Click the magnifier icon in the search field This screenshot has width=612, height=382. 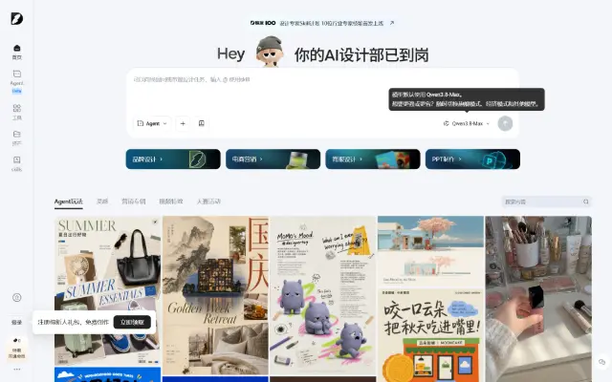point(586,202)
